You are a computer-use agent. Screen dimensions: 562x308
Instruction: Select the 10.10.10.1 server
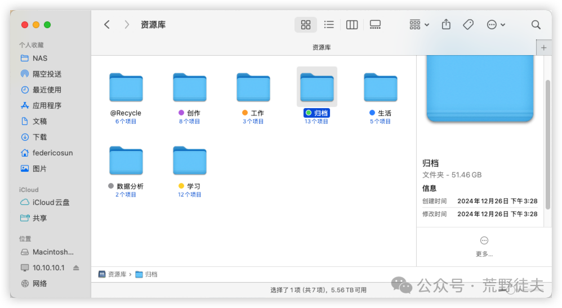pos(48,268)
